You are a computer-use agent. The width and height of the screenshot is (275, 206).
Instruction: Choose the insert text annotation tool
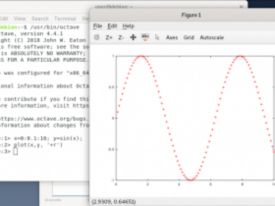point(145,37)
